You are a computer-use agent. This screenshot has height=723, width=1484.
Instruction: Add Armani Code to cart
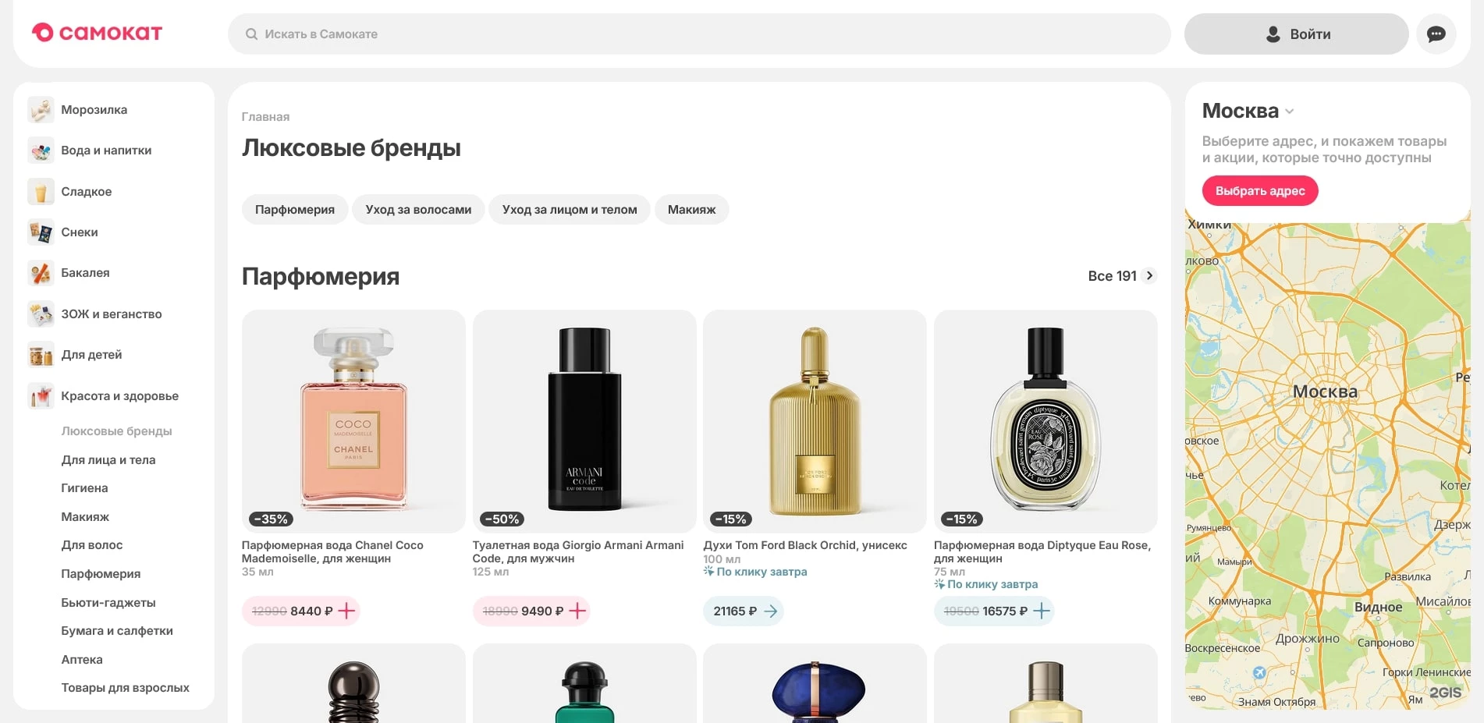coord(577,611)
